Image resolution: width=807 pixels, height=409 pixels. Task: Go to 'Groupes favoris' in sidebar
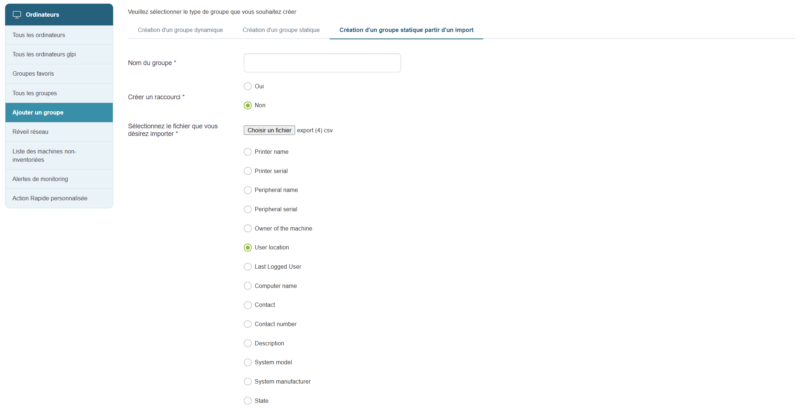33,74
